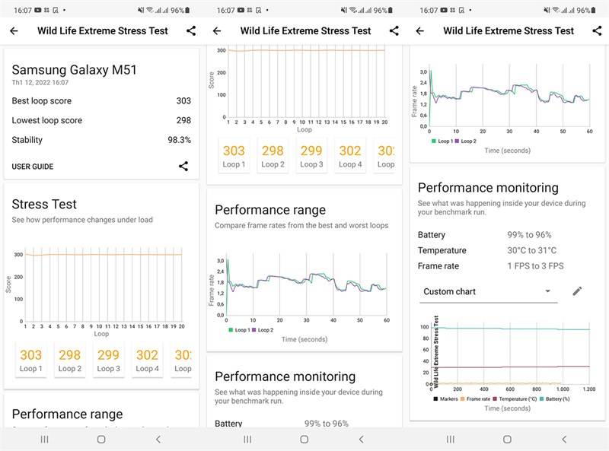This screenshot has height=451, width=609.
Task: Tap home button on left screen
Action: click(x=101, y=439)
